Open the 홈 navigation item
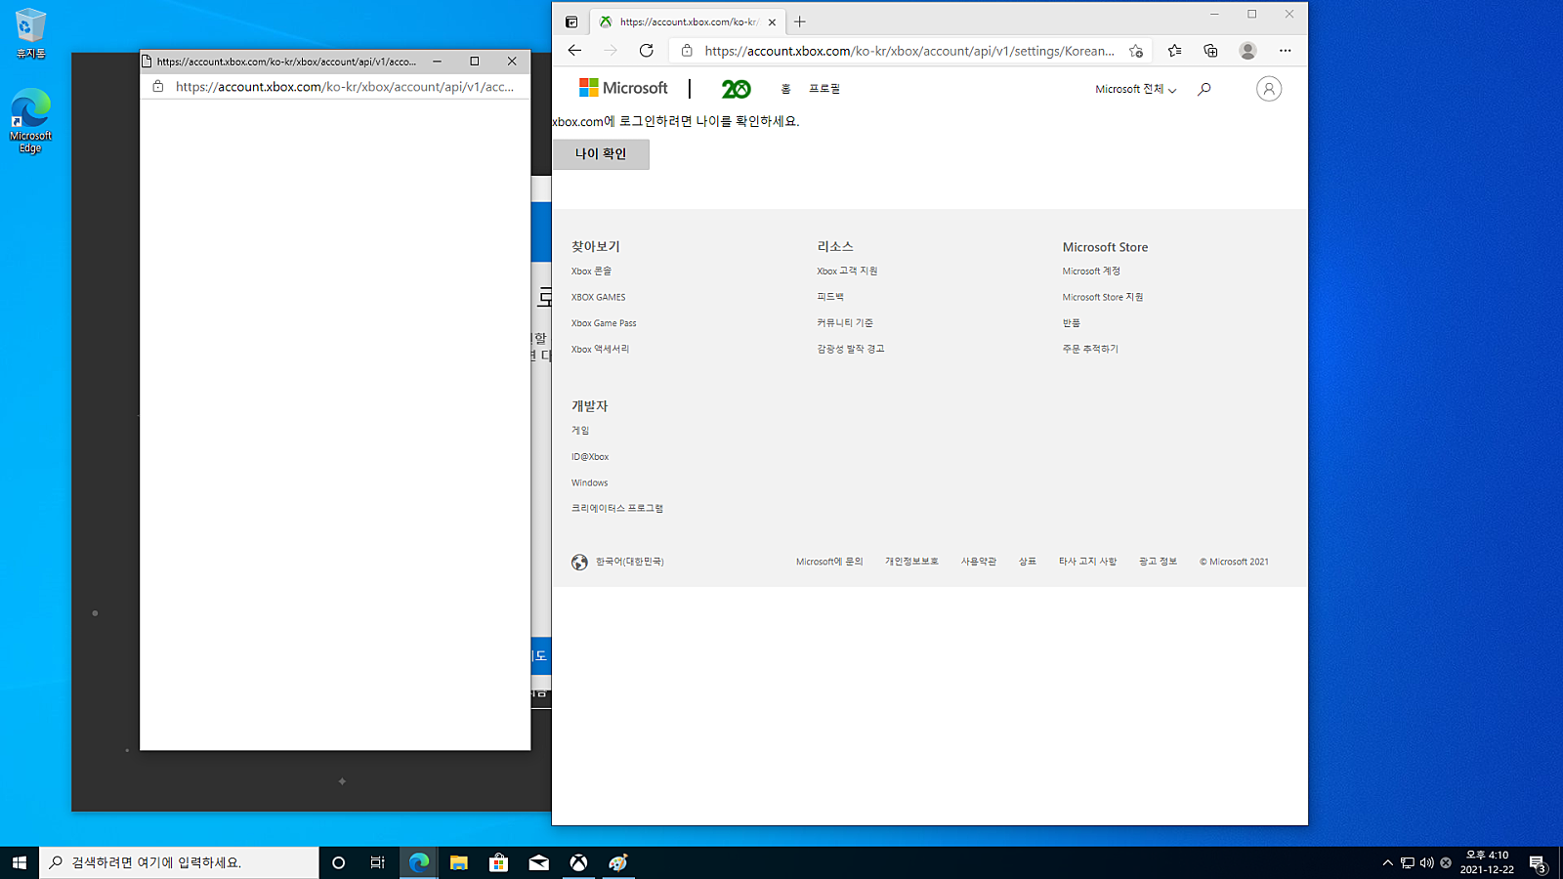Screen dimensions: 1563x879 coord(785,89)
